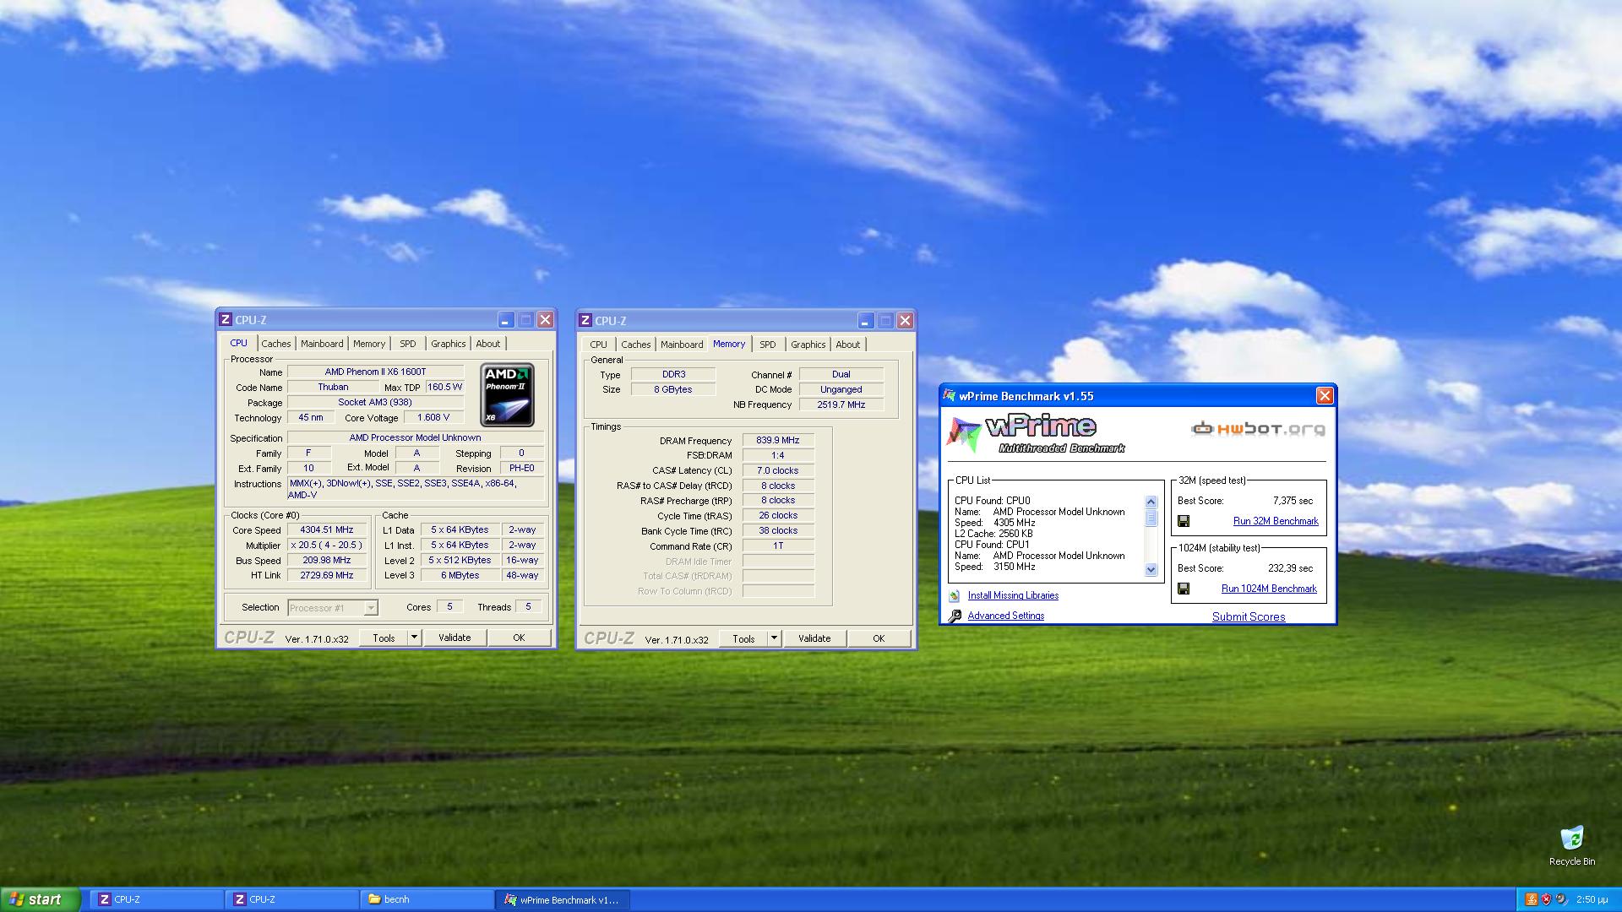Switch to Memory tab in left CPU-Z
The width and height of the screenshot is (1622, 912).
369,344
